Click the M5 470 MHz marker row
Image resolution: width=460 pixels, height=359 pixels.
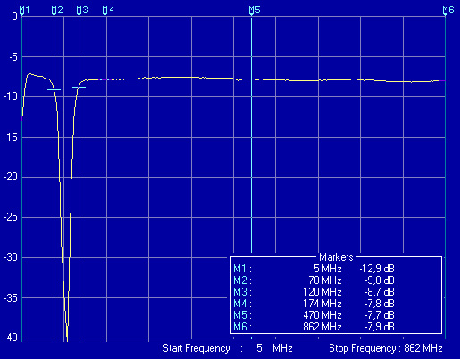[314, 315]
